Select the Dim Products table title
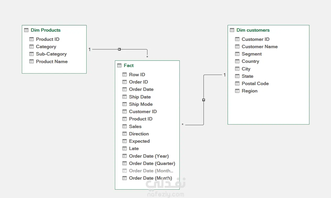Screen dimensions: 331x198 pyautogui.click(x=46, y=30)
